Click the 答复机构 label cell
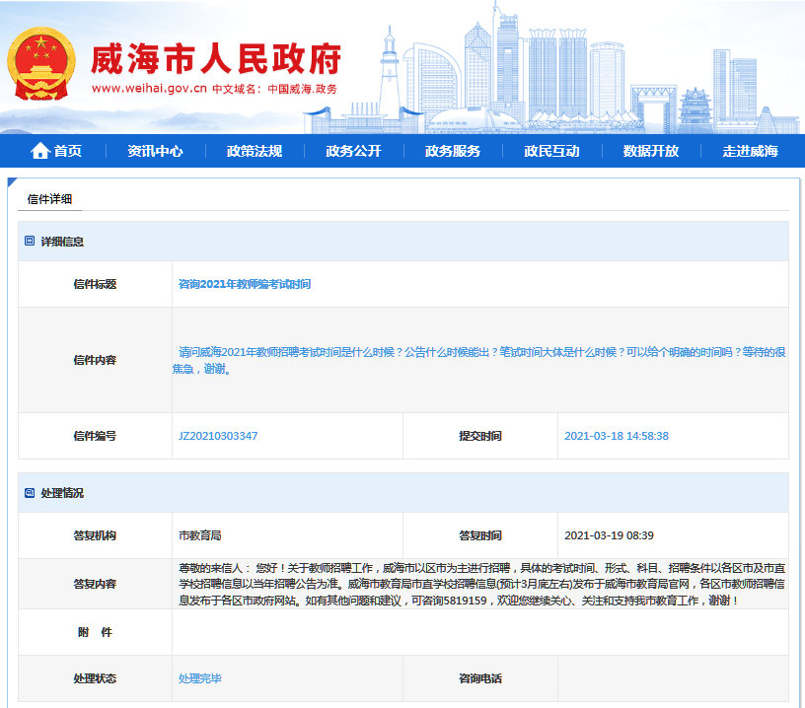Screen dimensions: 805x708 95,535
